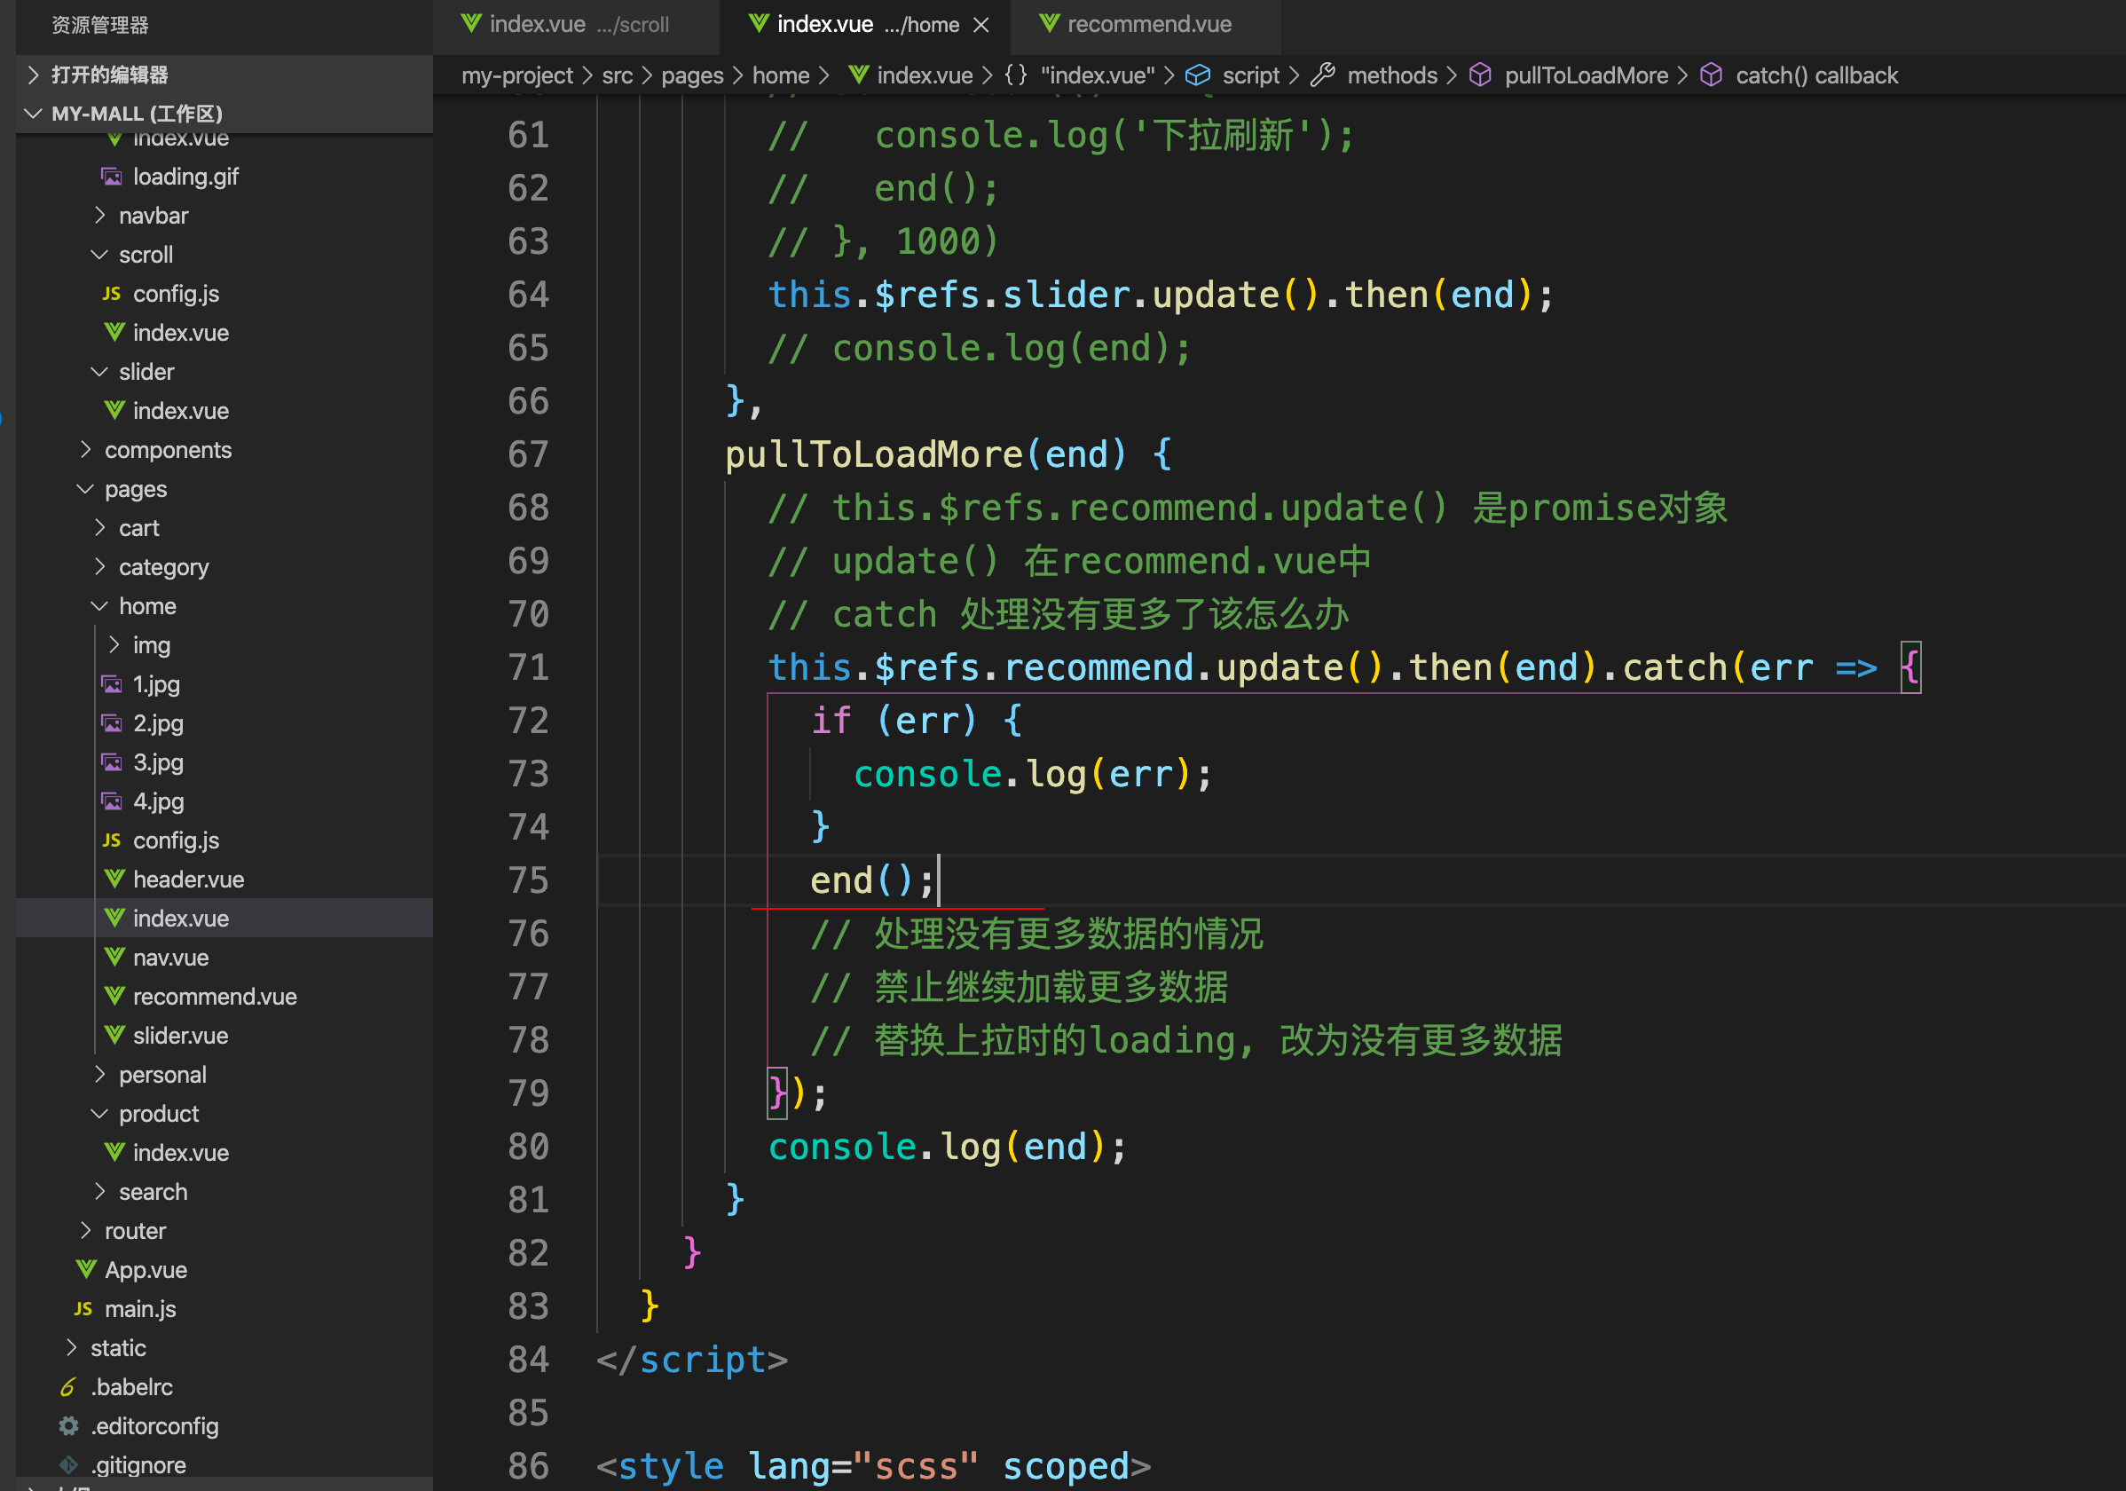Click the image icon of 2.jpg
2126x1491 pixels.
111,723
